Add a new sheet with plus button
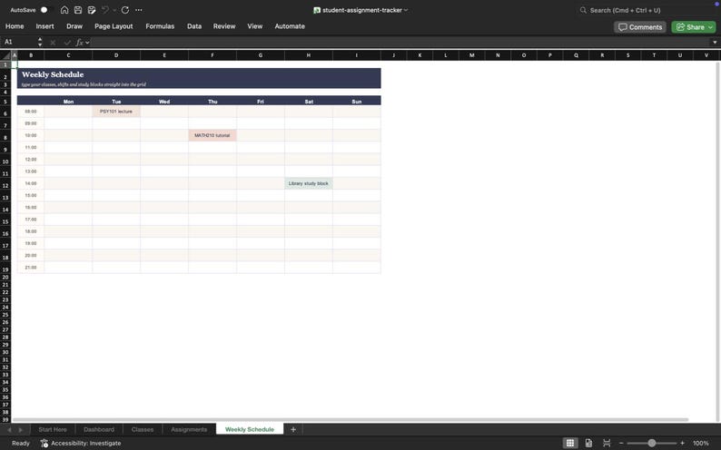 [293, 430]
